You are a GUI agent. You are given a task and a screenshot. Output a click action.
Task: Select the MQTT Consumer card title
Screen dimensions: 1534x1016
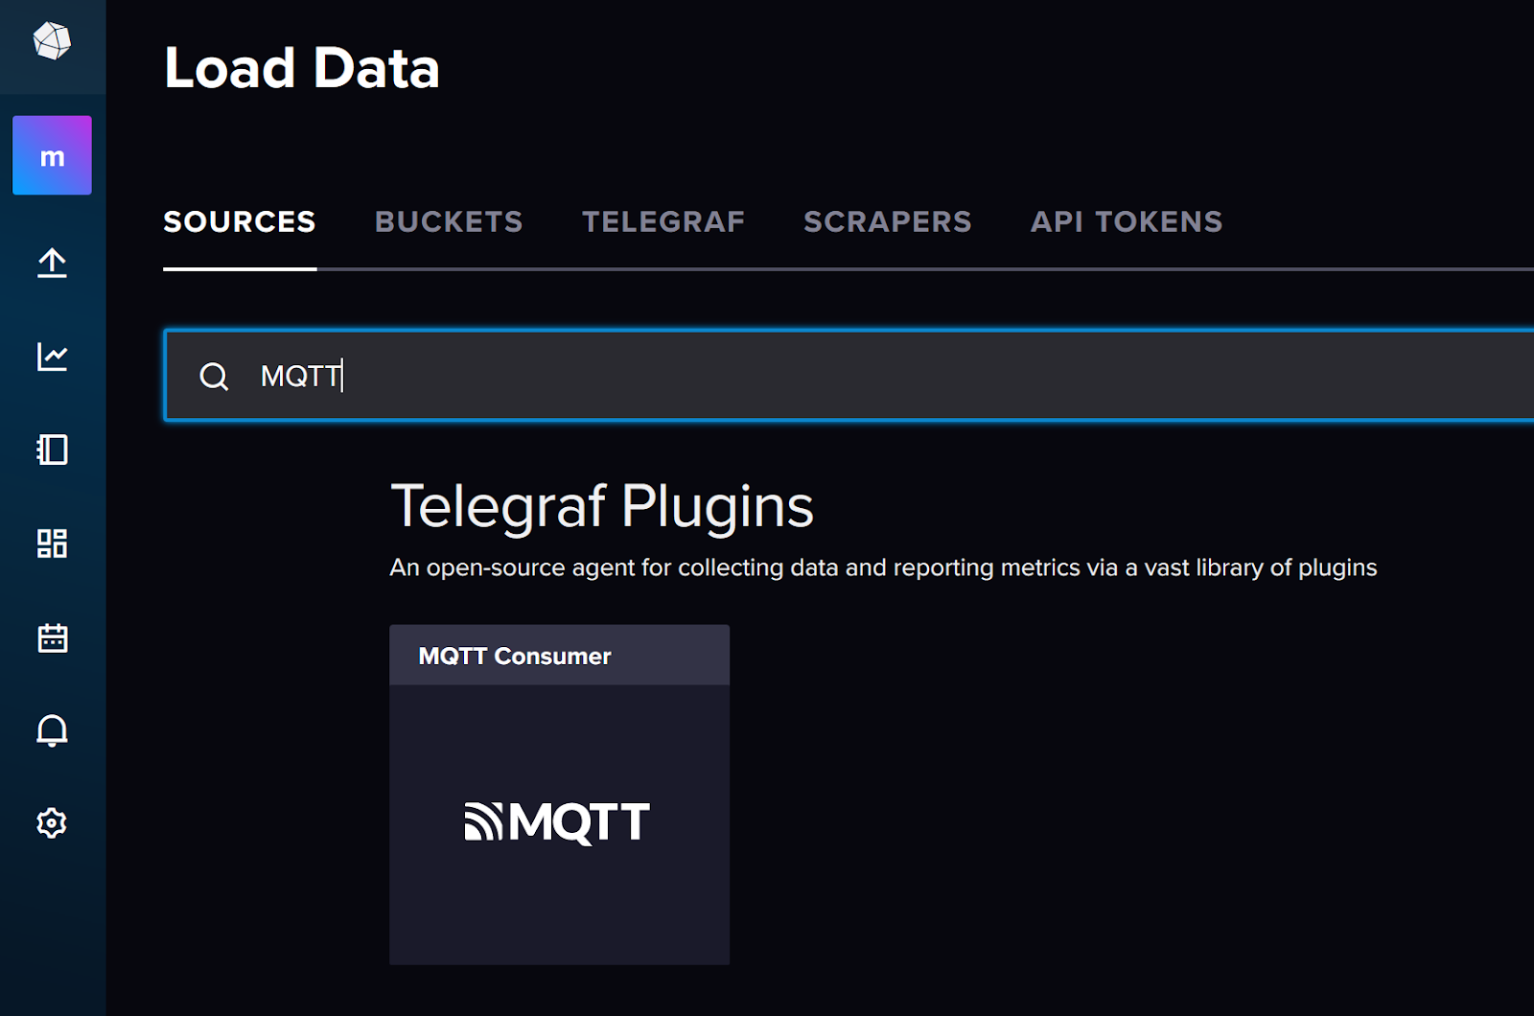[515, 657]
